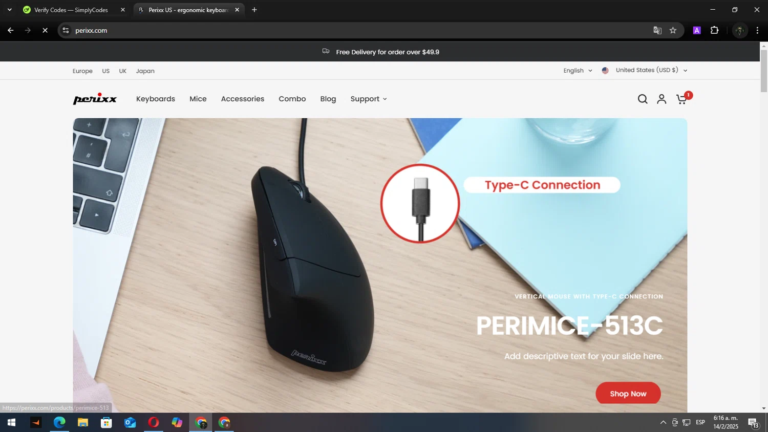Viewport: 768px width, 432px height.
Task: Go to the UK store link
Action: click(123, 71)
